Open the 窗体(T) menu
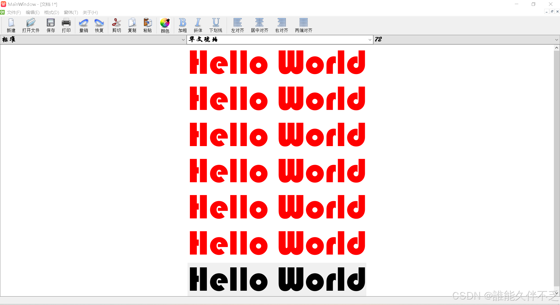 (71, 13)
